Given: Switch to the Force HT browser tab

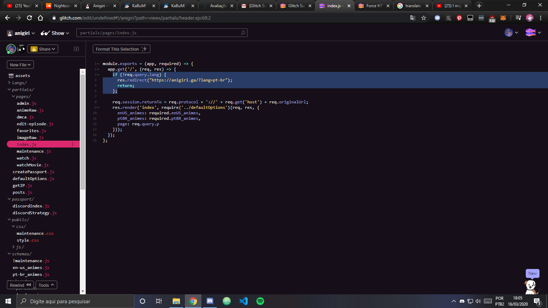Looking at the screenshot, I should [374, 6].
